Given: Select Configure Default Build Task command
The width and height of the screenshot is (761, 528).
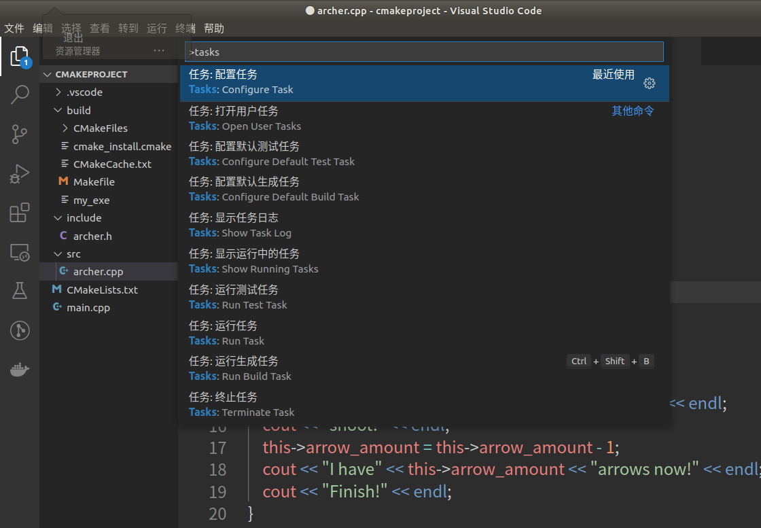Looking at the screenshot, I should [x=424, y=190].
